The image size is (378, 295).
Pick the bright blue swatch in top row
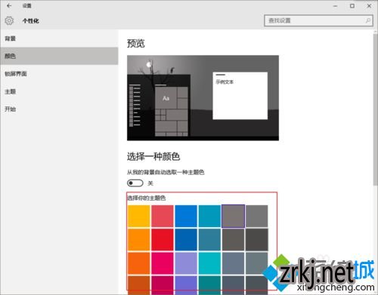186,217
